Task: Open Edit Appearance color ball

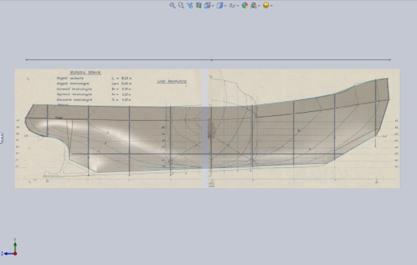Action: click(245, 6)
